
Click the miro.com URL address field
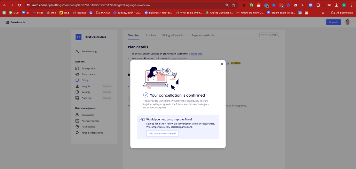pos(91,5)
